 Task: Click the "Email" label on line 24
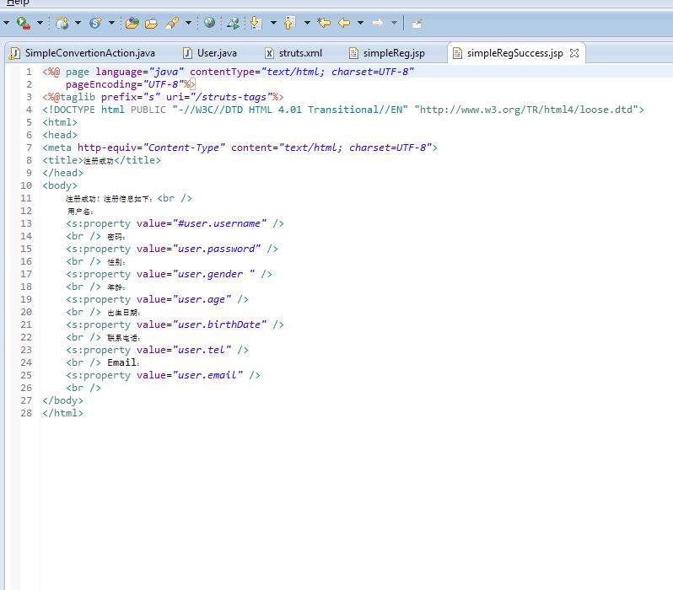click(x=122, y=362)
